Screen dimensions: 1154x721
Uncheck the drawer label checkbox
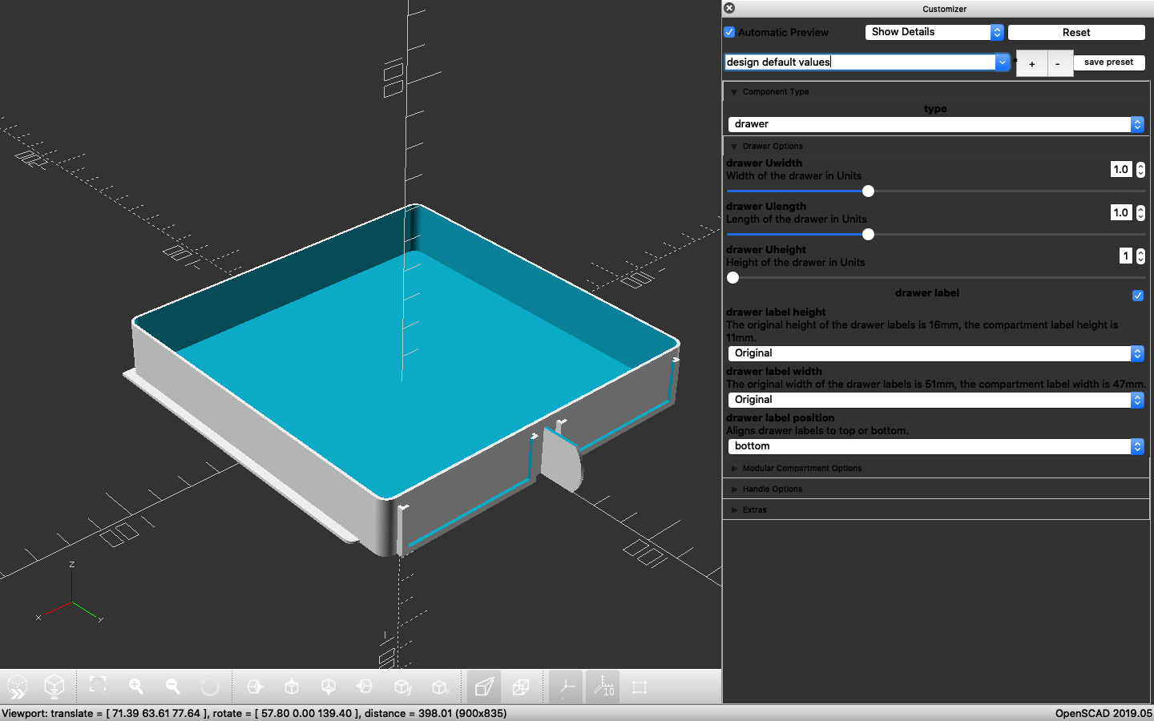[1137, 296]
